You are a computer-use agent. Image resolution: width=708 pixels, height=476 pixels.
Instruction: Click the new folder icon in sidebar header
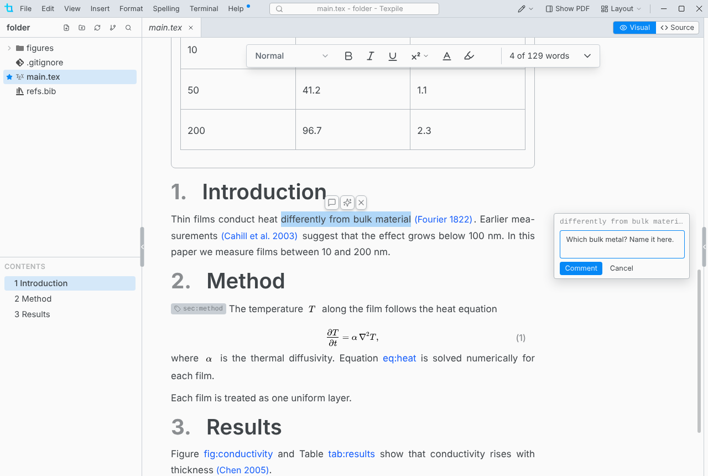82,28
